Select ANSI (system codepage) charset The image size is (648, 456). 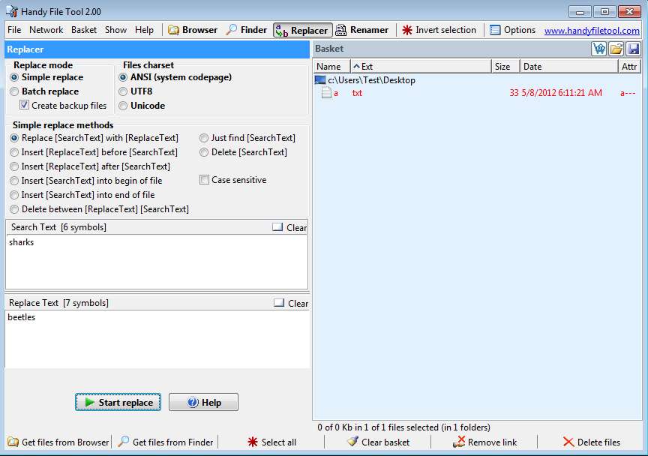[175, 77]
